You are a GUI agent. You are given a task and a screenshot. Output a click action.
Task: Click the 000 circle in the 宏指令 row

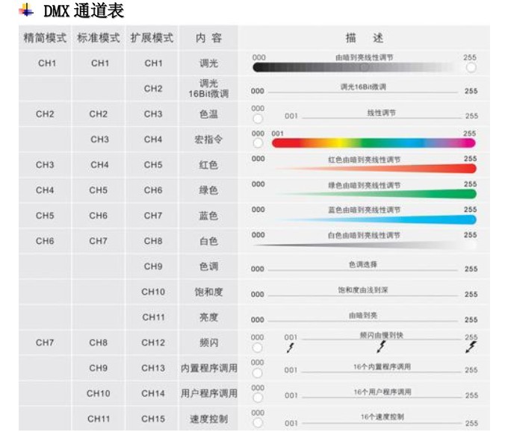258,143
